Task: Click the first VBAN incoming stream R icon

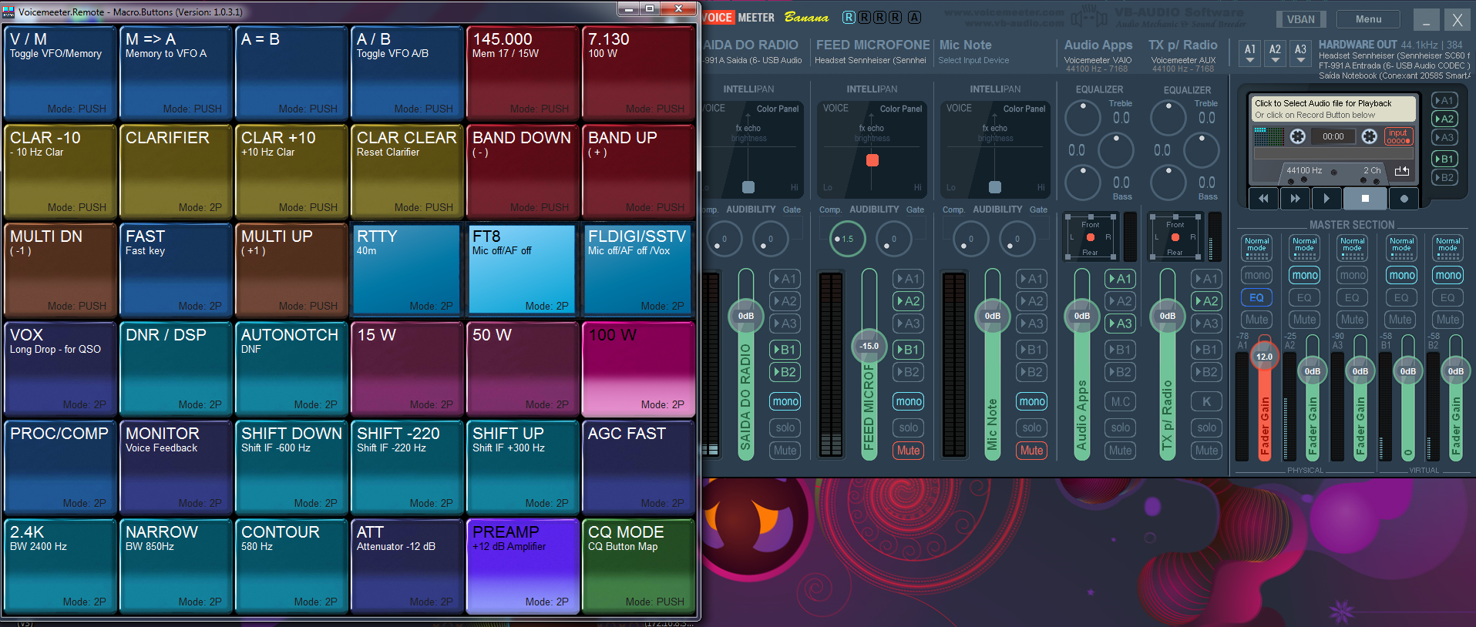Action: point(849,18)
